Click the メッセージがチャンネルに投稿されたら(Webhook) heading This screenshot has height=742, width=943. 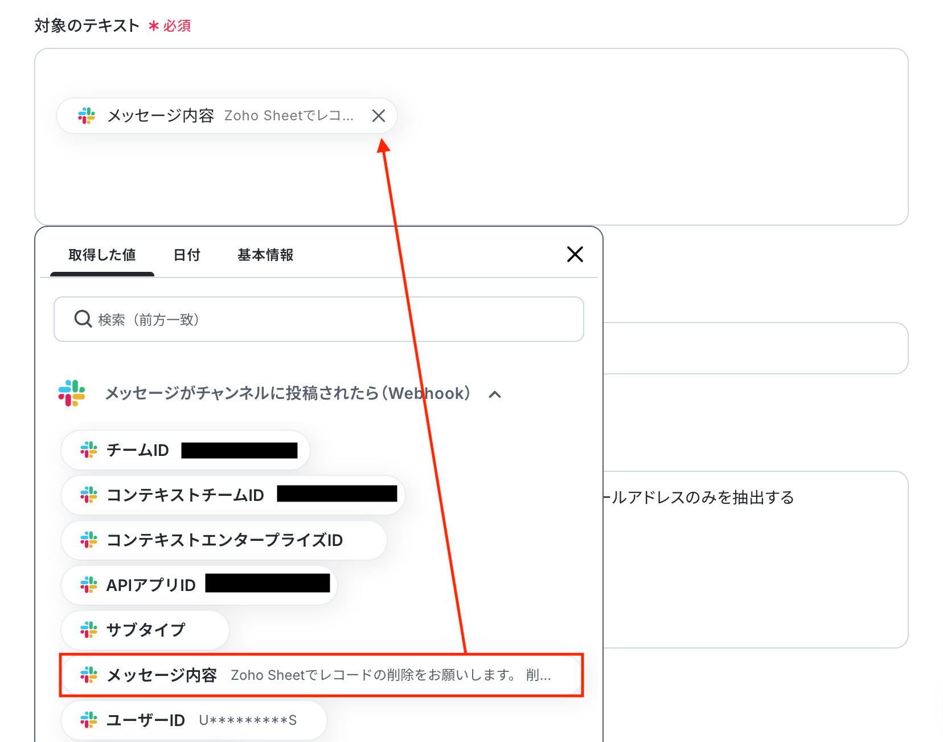(288, 393)
